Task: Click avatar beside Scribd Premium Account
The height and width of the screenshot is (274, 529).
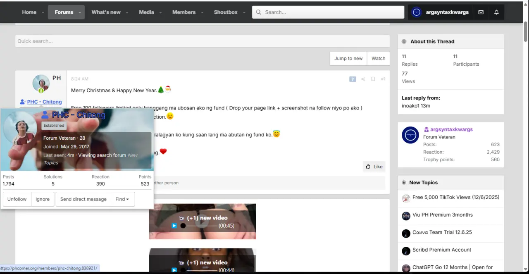Action: [406, 251]
